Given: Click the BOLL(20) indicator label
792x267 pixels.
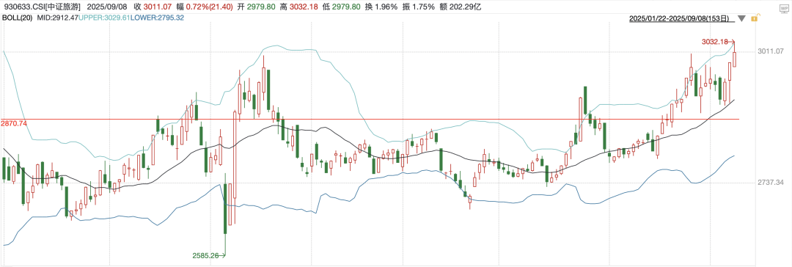Looking at the screenshot, I should coord(17,18).
